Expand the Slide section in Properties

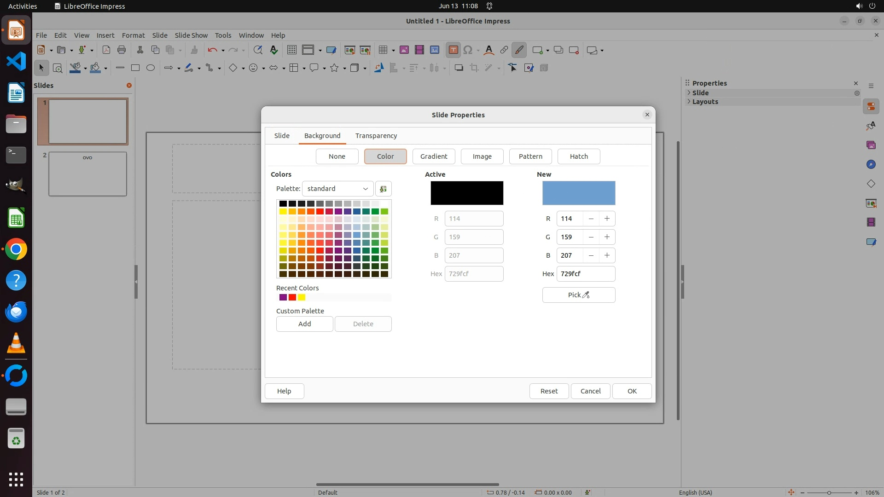[700, 92]
